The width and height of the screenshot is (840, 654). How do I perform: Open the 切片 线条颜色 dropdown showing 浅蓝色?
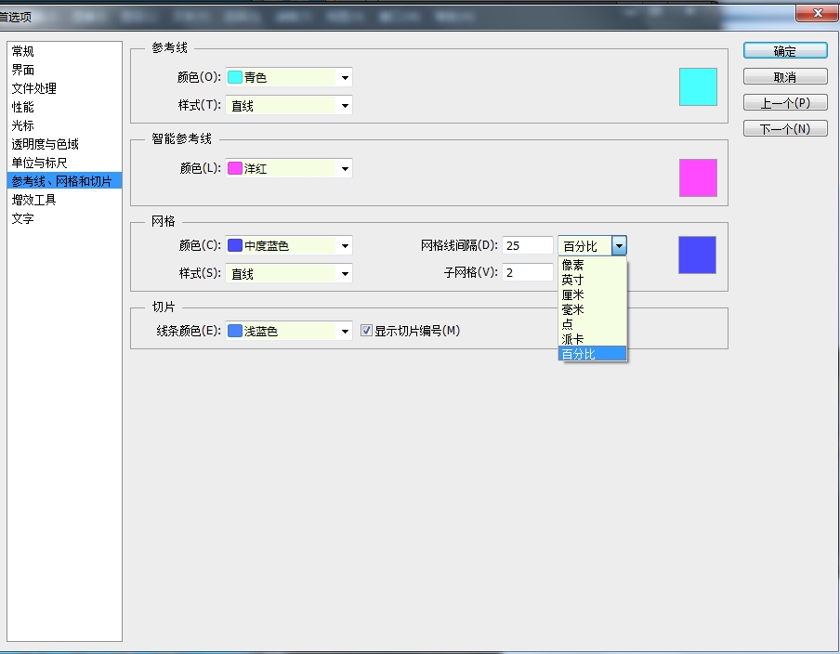tap(289, 331)
